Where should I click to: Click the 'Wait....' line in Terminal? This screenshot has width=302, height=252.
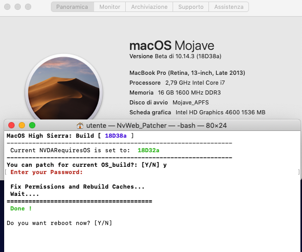pos(24,194)
